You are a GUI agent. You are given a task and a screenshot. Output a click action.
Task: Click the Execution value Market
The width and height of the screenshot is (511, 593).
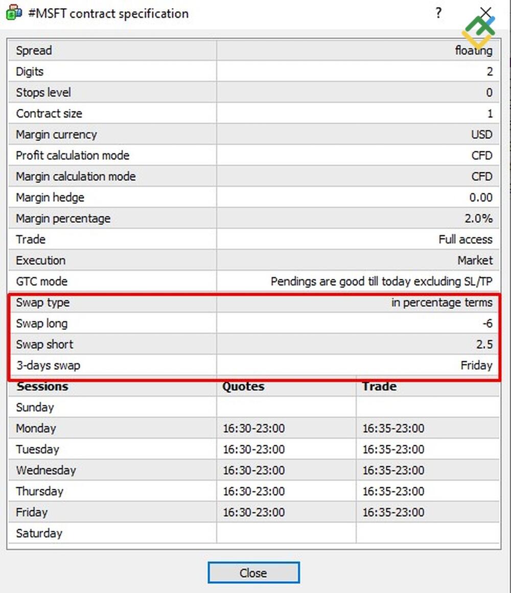click(475, 261)
